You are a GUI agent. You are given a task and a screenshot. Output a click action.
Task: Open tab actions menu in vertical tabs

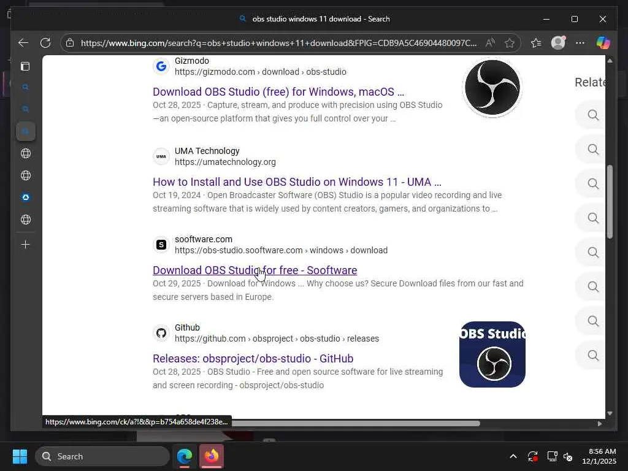pos(25,66)
